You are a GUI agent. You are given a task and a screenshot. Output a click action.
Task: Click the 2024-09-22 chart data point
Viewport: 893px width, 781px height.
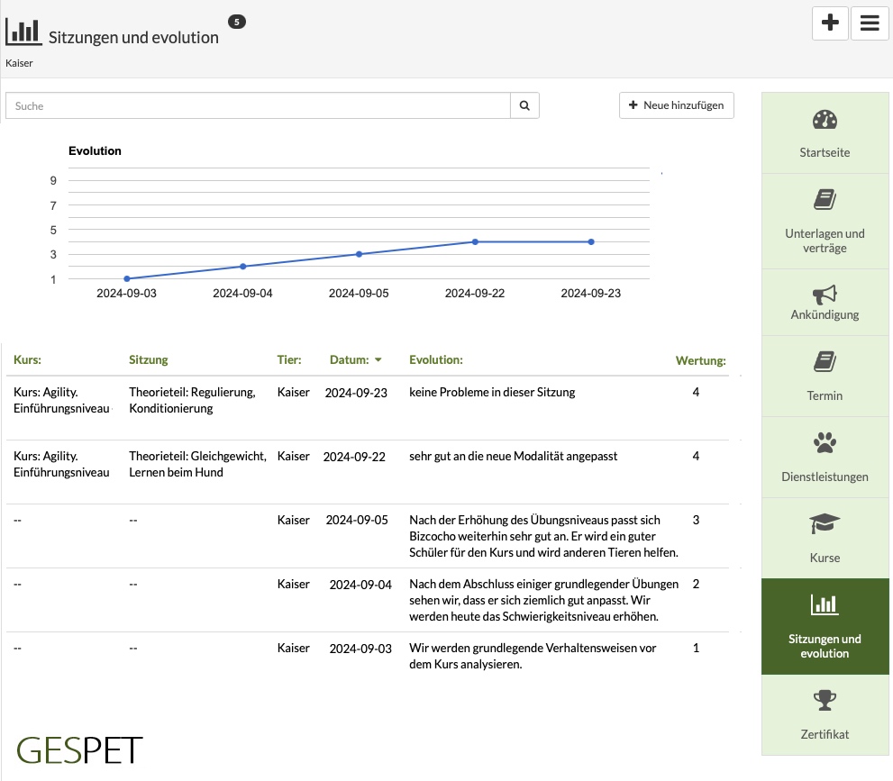pos(475,242)
